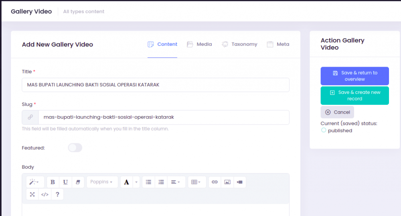Open the Taxonomy tab

[239, 44]
